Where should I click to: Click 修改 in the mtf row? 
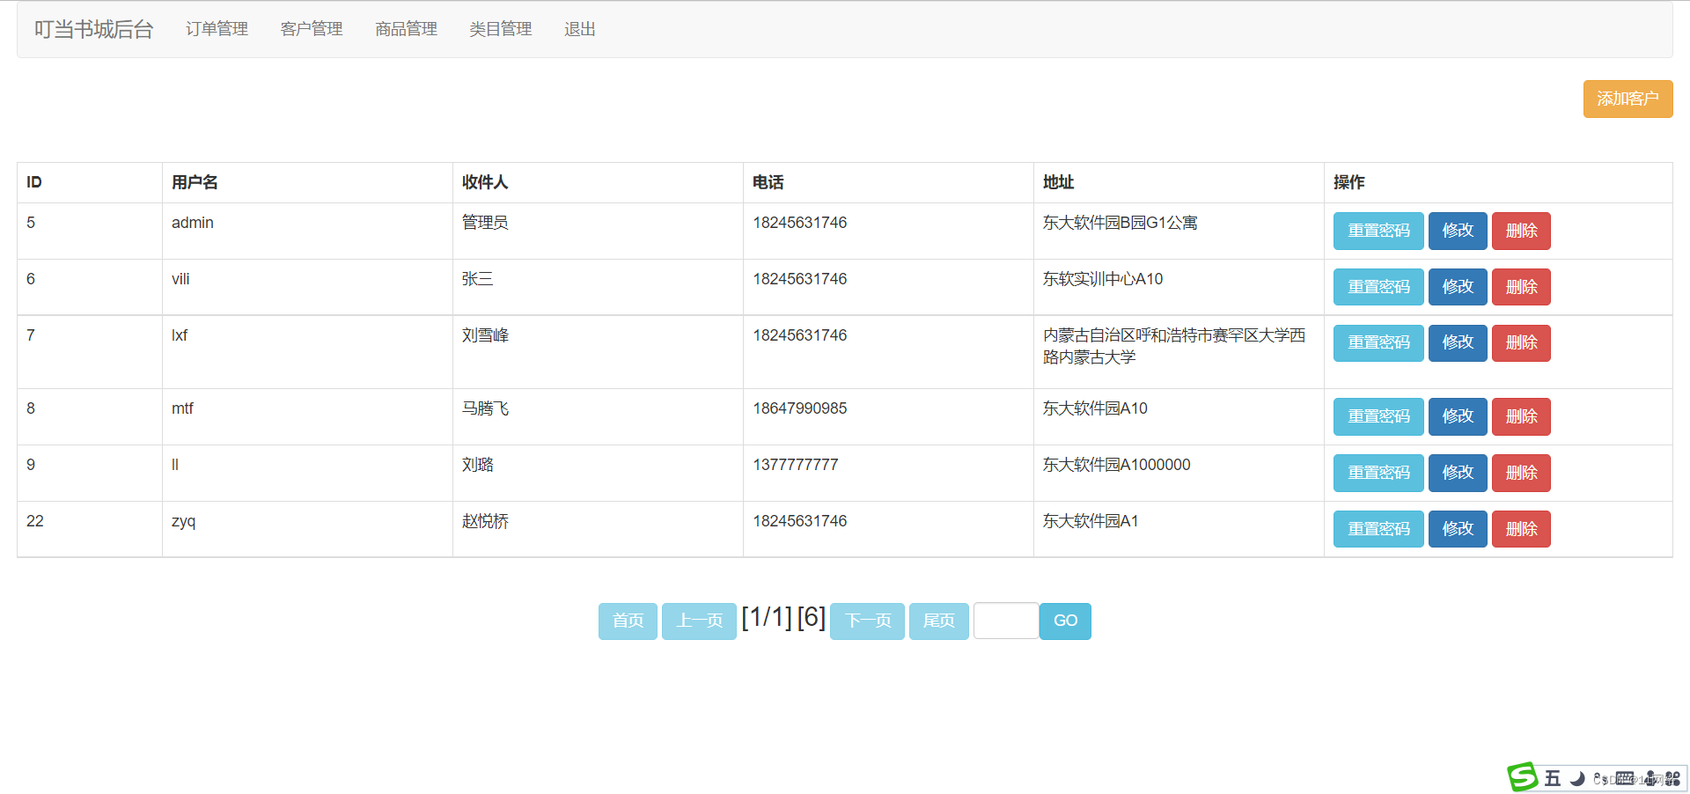click(1458, 416)
